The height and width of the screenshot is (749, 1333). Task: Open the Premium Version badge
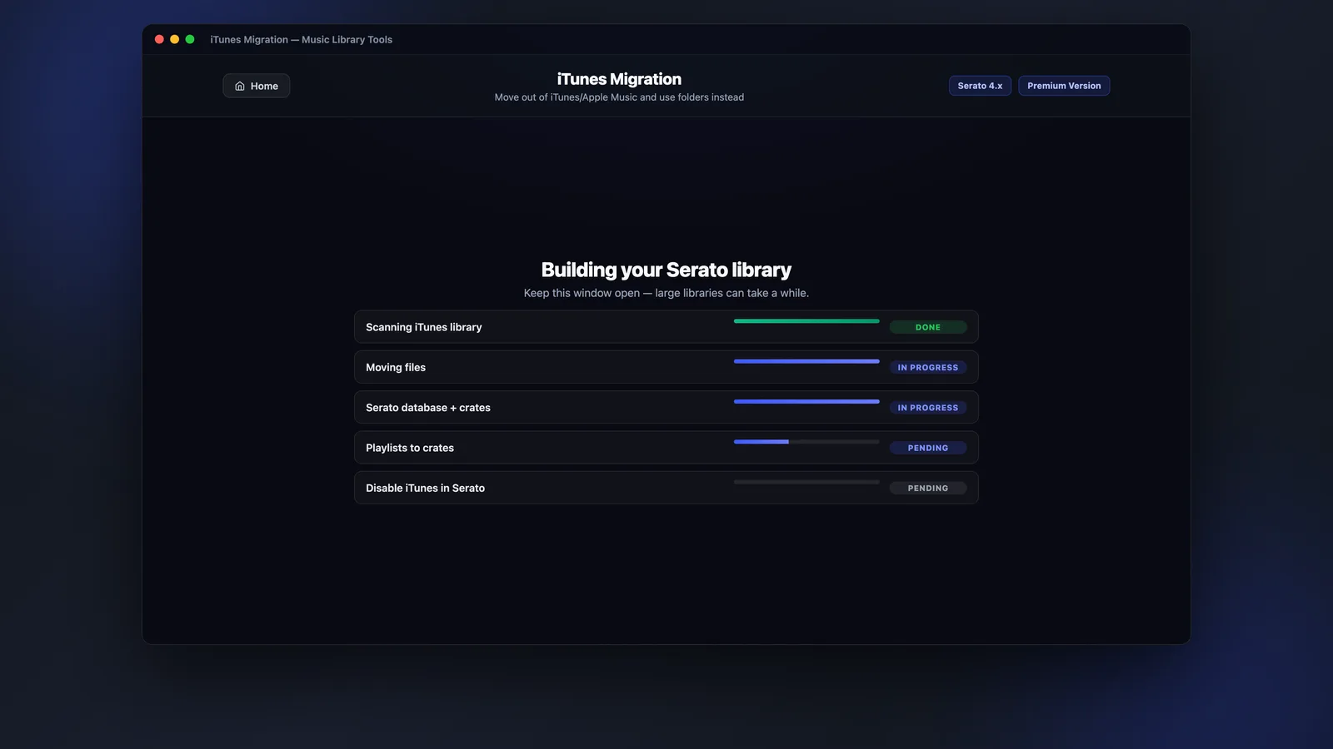point(1064,86)
